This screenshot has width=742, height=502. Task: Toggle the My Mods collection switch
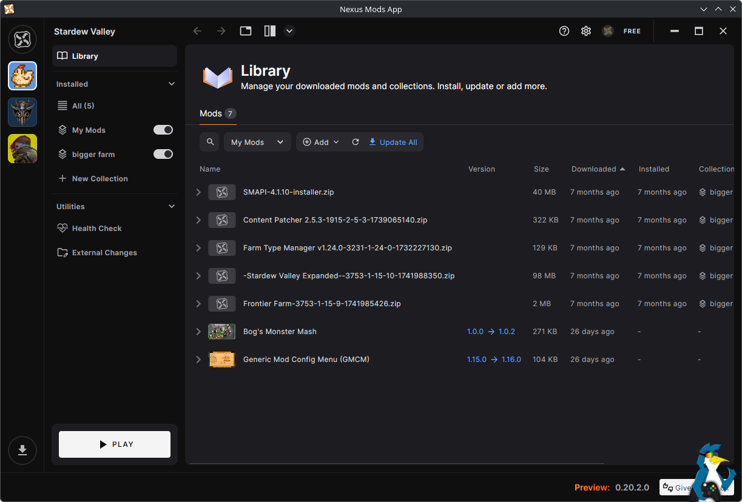(163, 130)
